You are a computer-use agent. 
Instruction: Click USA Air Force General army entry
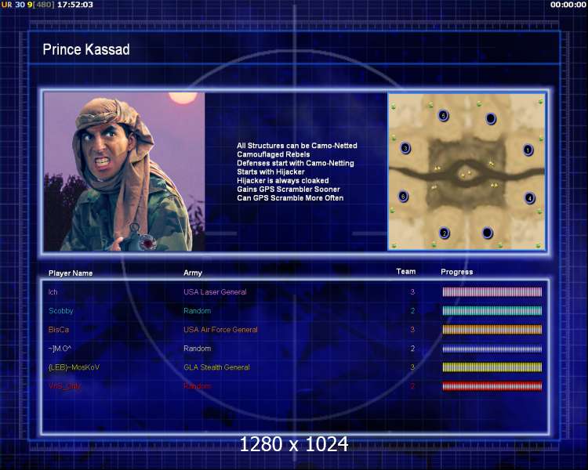pos(220,330)
